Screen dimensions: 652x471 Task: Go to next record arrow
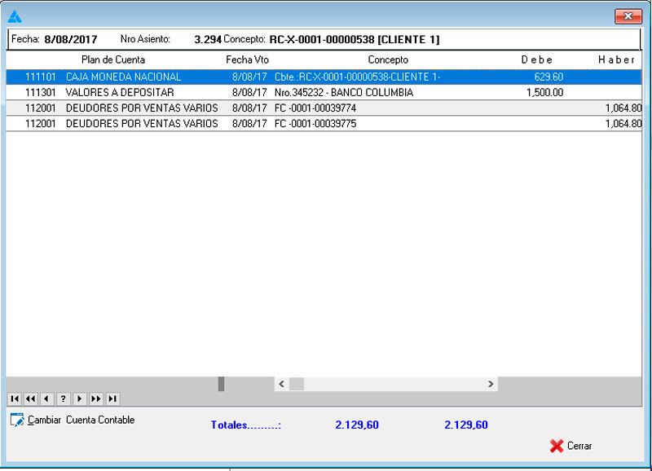(79, 398)
